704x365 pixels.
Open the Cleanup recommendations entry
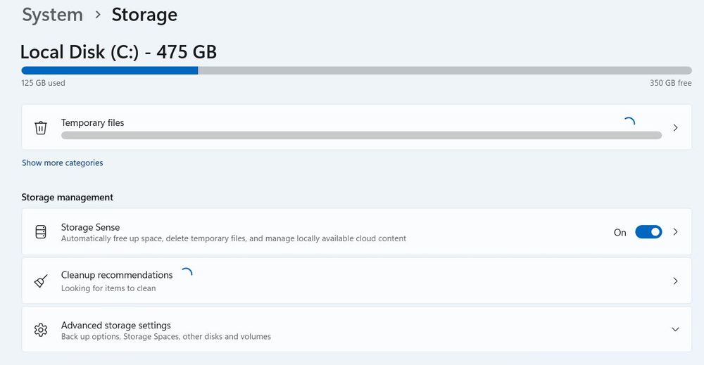click(117, 275)
